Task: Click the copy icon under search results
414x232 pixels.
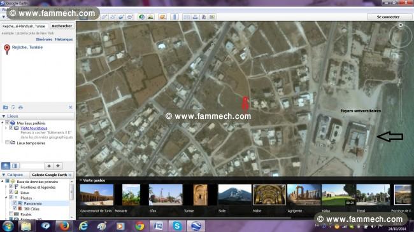Action: tap(13, 107)
